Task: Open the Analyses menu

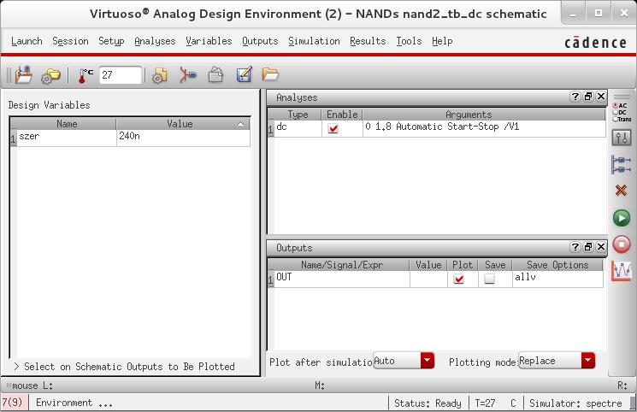Action: tap(155, 41)
